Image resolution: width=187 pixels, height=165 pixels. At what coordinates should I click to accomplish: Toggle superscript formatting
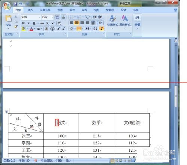point(53,23)
